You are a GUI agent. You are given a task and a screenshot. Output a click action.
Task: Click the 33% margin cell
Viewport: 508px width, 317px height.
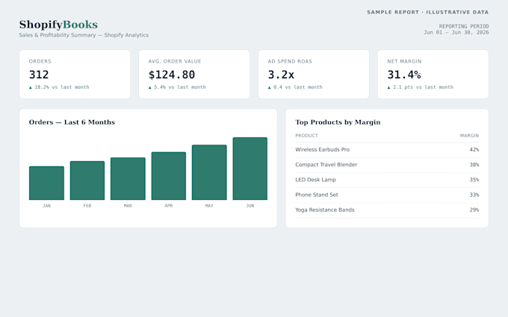(x=474, y=195)
